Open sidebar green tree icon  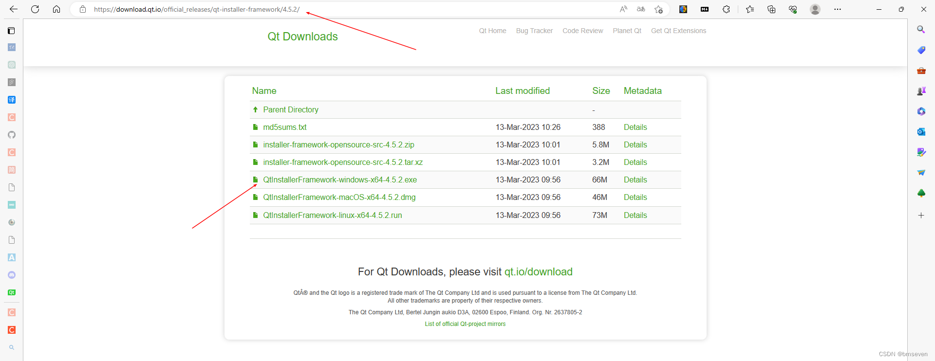[921, 193]
